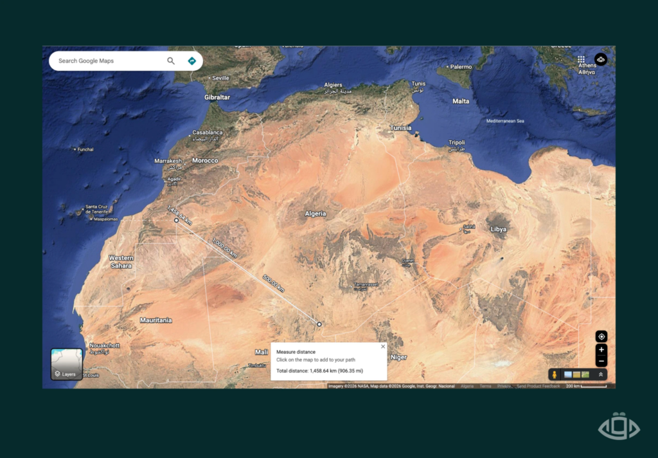The height and width of the screenshot is (458, 658).
Task: Click the Gibraltar label
Action: pos(217,97)
